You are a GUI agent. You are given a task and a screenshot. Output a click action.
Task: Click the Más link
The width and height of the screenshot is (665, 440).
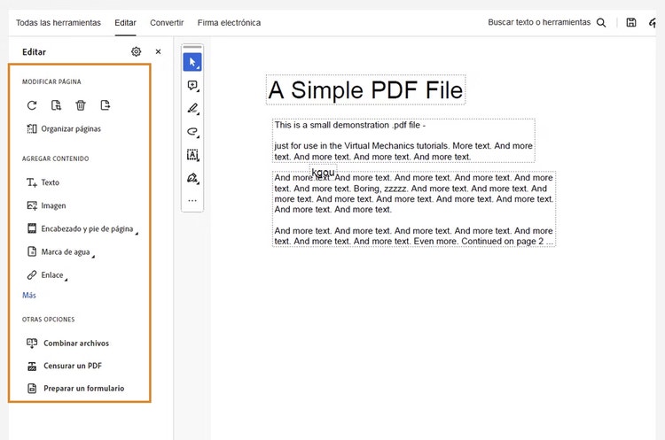pos(29,295)
